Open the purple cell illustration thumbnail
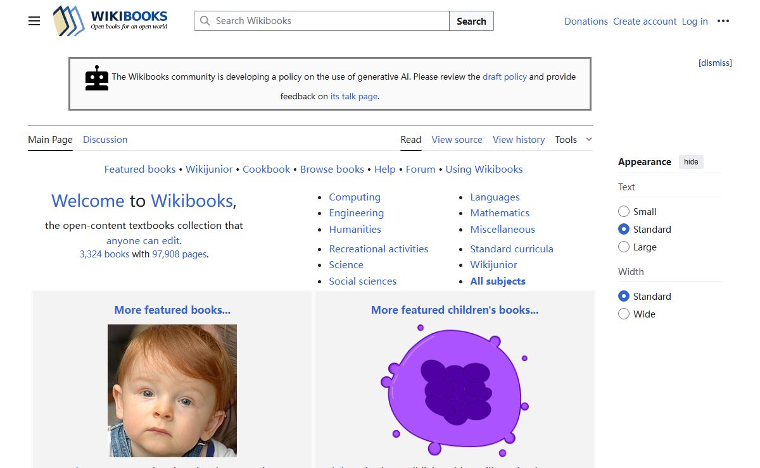760x468 pixels. 455,392
